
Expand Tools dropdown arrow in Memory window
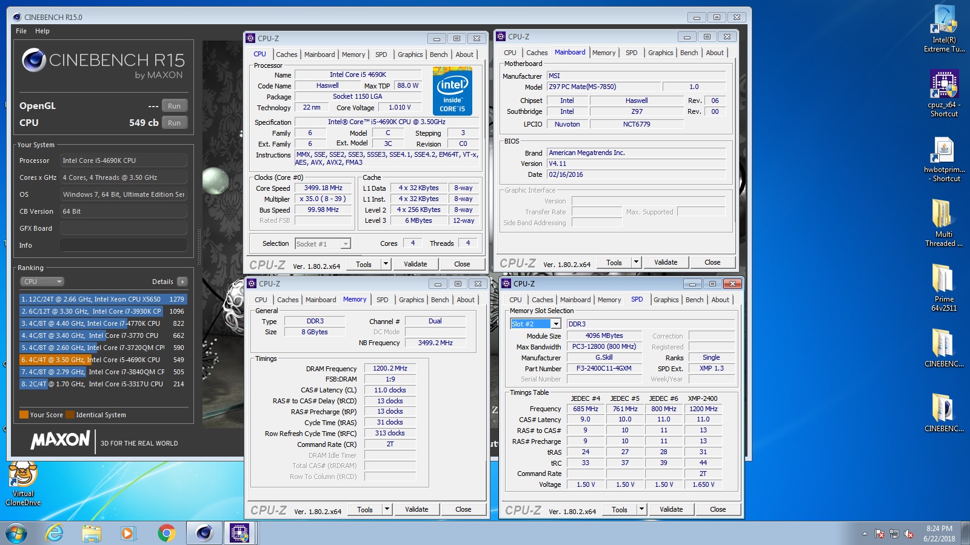coord(387,509)
